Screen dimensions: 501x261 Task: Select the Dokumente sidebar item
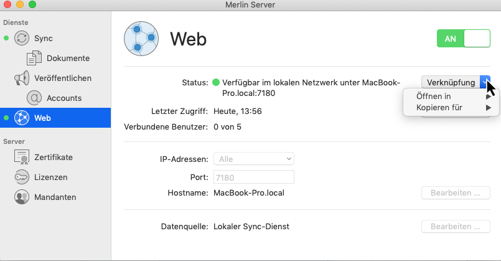(68, 58)
